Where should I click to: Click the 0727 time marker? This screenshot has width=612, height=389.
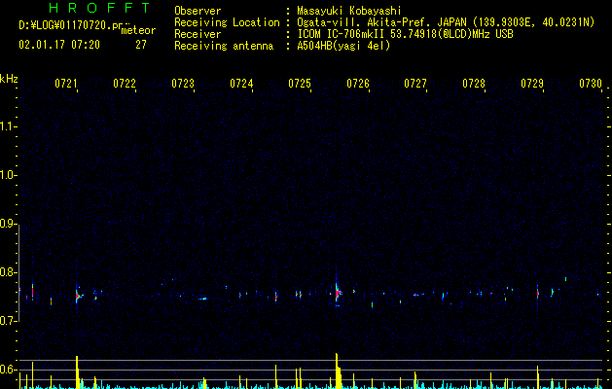click(x=415, y=84)
